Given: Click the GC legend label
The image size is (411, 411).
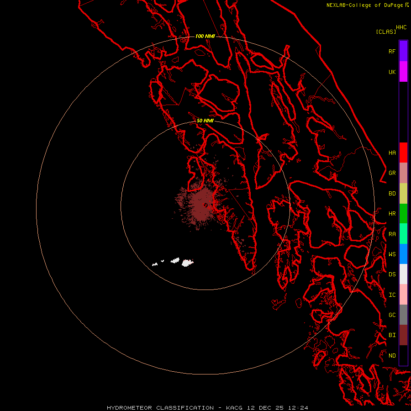Looking at the screenshot, I should point(392,315).
